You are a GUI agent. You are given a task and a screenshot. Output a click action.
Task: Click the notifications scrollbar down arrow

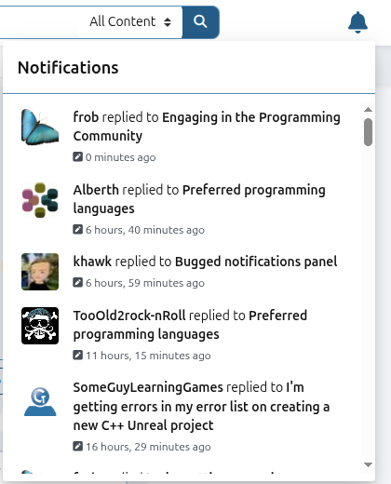368,464
